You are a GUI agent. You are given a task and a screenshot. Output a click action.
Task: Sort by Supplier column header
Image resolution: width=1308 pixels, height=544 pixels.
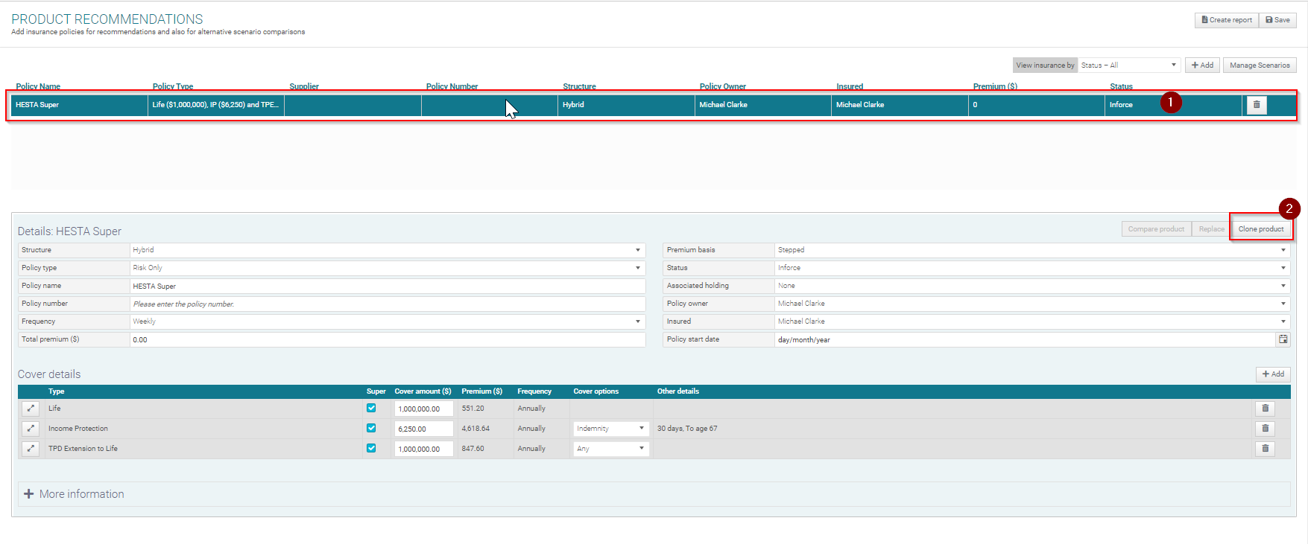pos(304,87)
